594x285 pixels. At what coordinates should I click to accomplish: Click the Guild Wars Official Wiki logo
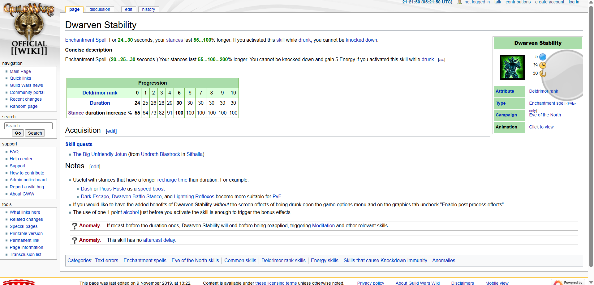29,29
